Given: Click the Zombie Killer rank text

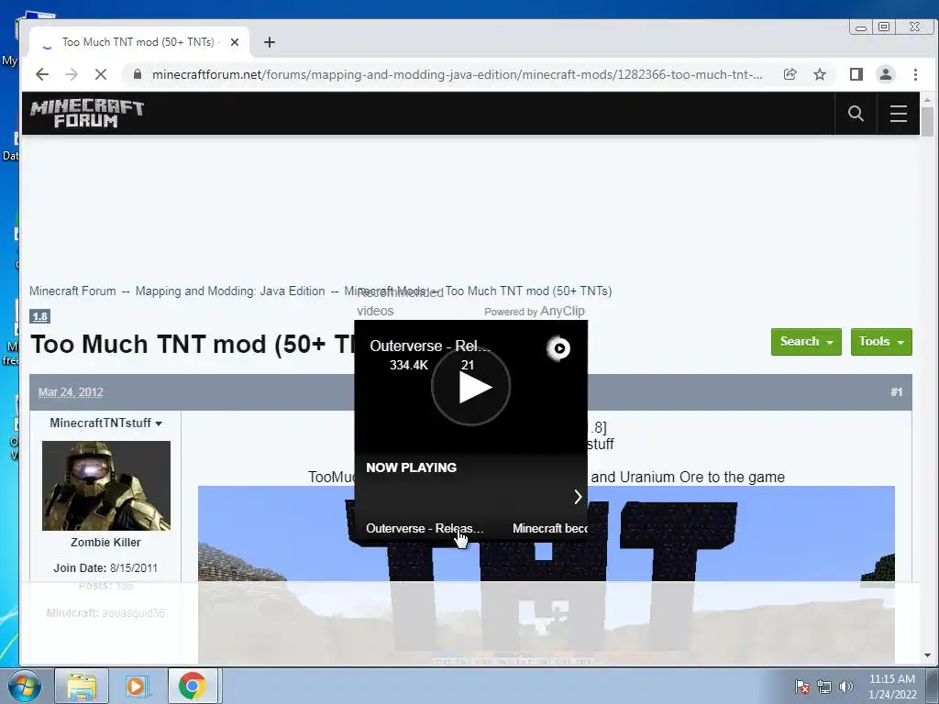Looking at the screenshot, I should 106,543.
